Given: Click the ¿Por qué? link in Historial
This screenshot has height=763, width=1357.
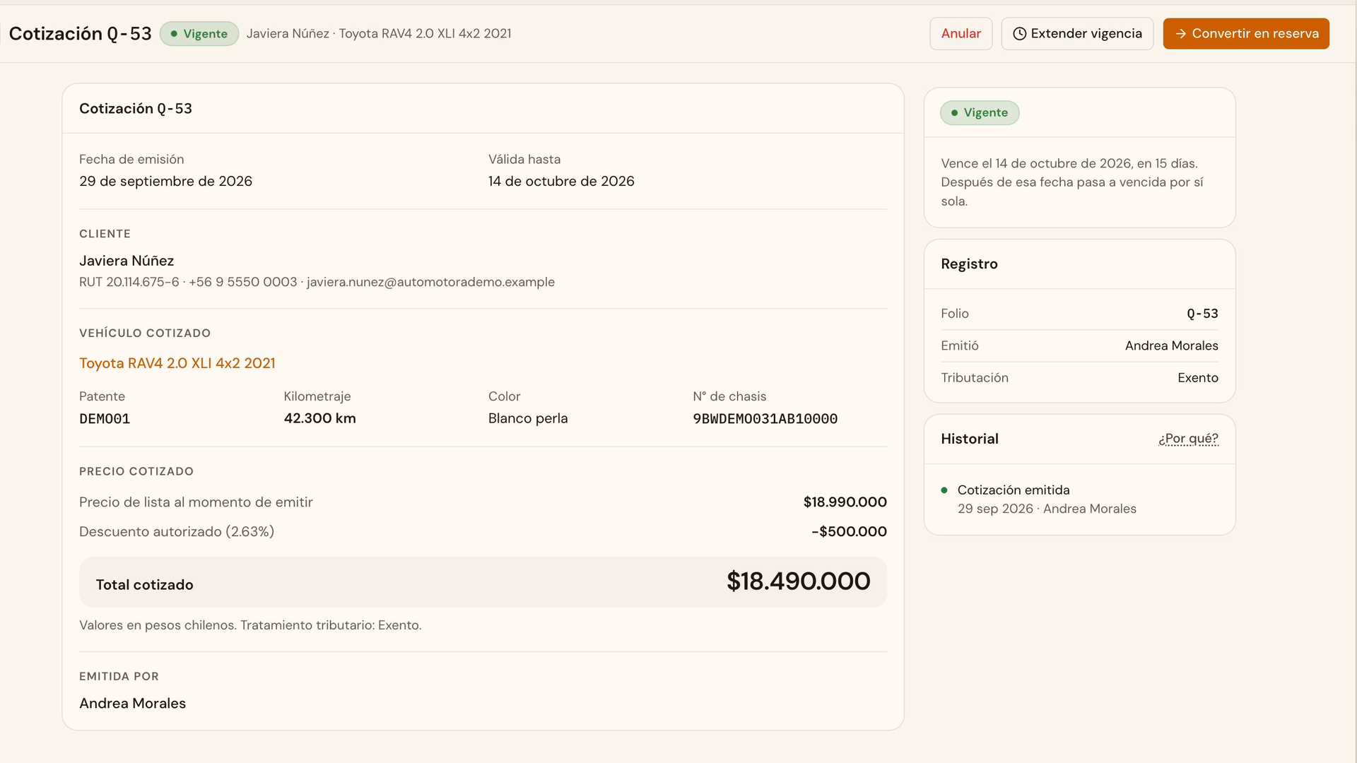Looking at the screenshot, I should [1188, 439].
